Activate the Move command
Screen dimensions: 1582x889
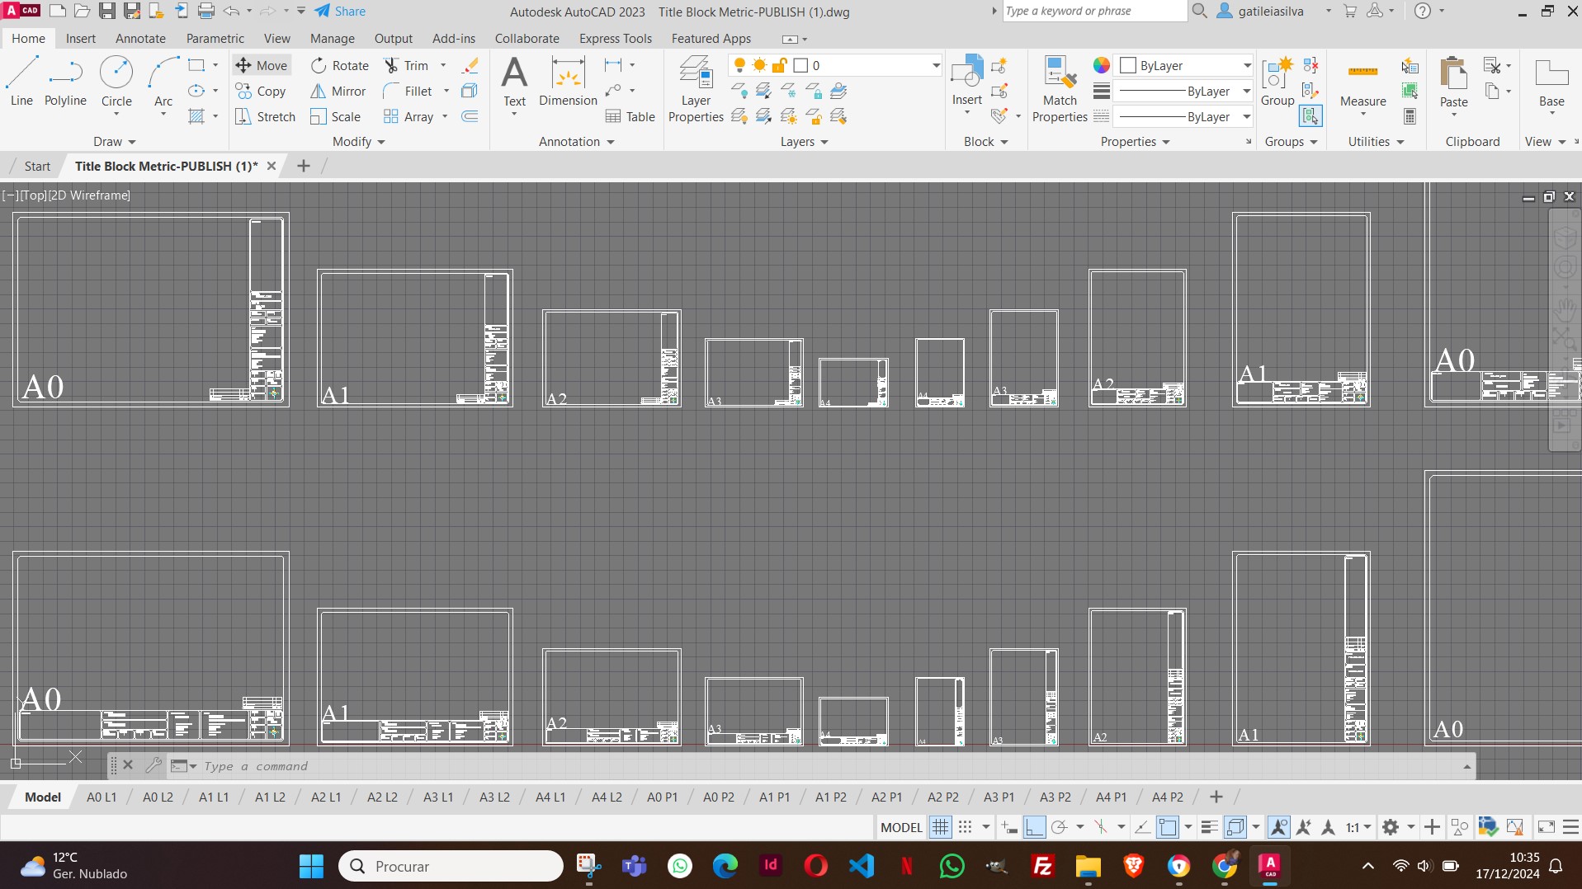(x=262, y=65)
